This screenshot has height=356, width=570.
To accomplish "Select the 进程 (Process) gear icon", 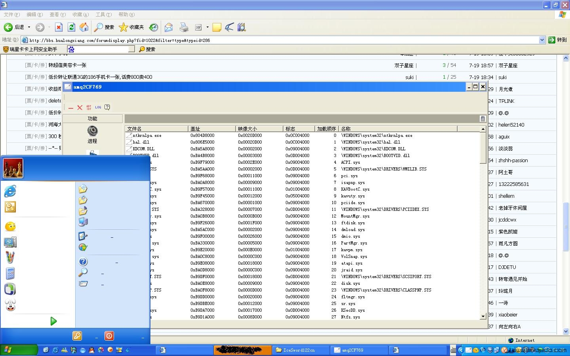I will click(x=92, y=131).
